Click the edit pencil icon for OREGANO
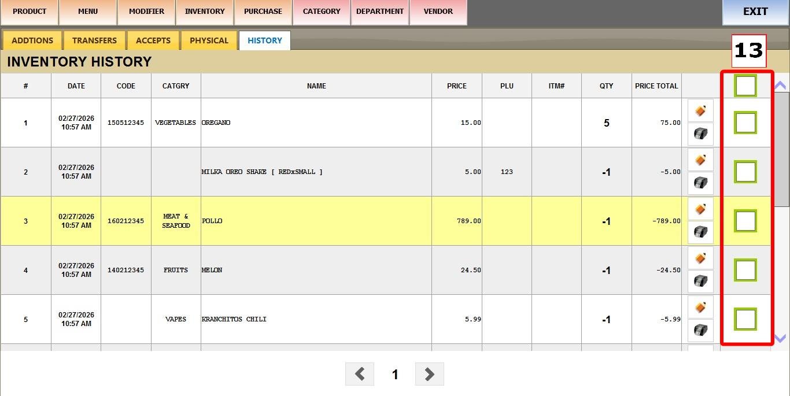 click(700, 110)
